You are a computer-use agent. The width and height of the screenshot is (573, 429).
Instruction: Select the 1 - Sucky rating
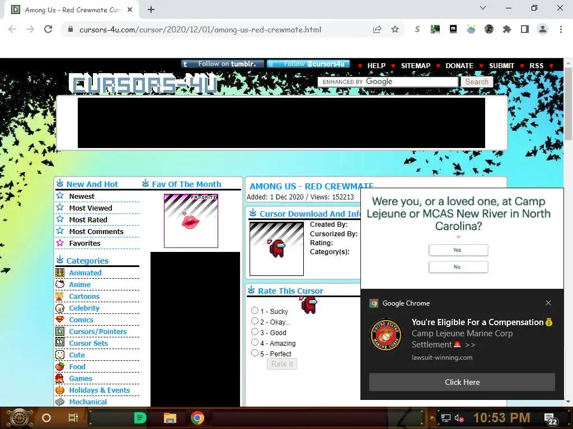[x=255, y=311]
